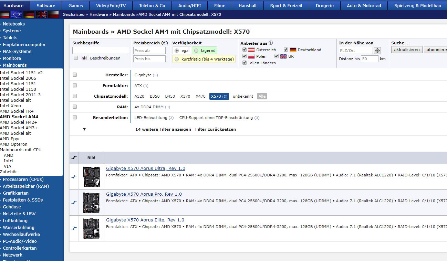Uncheck the UK vendor checkbox
Screen dimensions: 447x261
277,56
